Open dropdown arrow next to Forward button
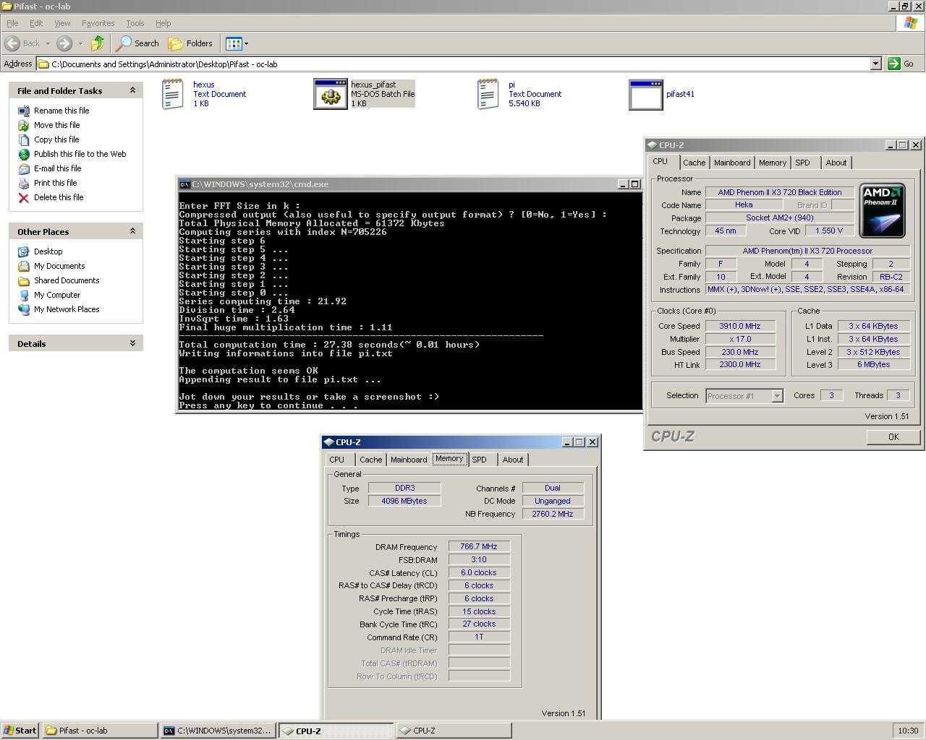The image size is (926, 740). [80, 43]
